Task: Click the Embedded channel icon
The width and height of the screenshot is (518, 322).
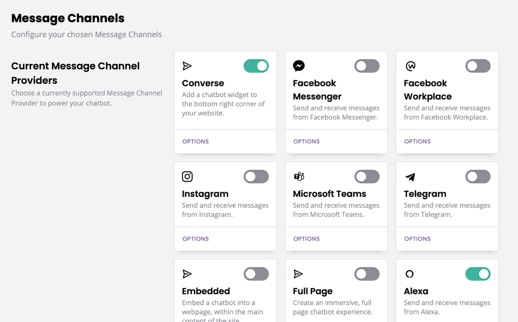Action: click(x=187, y=274)
